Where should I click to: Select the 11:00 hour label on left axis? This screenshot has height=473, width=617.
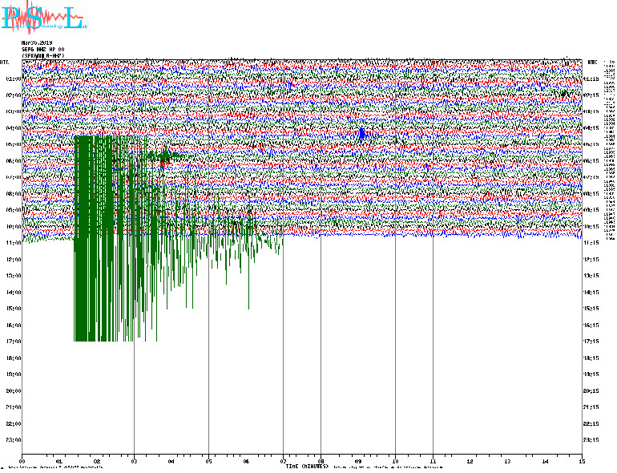(x=13, y=243)
